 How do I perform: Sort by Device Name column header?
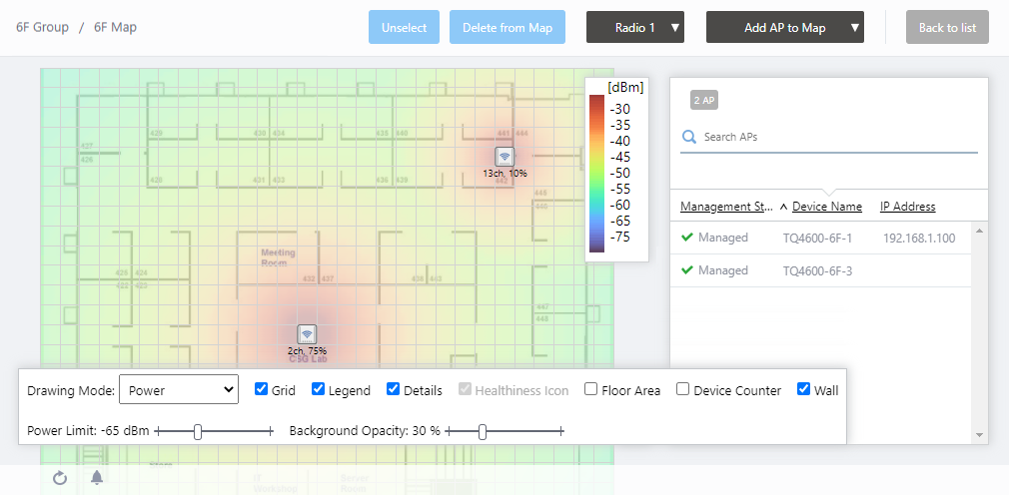coord(826,207)
